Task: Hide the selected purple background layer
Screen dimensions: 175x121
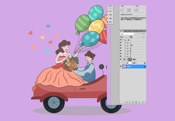Action: (121, 67)
